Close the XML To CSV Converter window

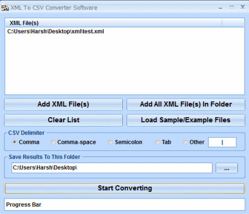click(242, 7)
